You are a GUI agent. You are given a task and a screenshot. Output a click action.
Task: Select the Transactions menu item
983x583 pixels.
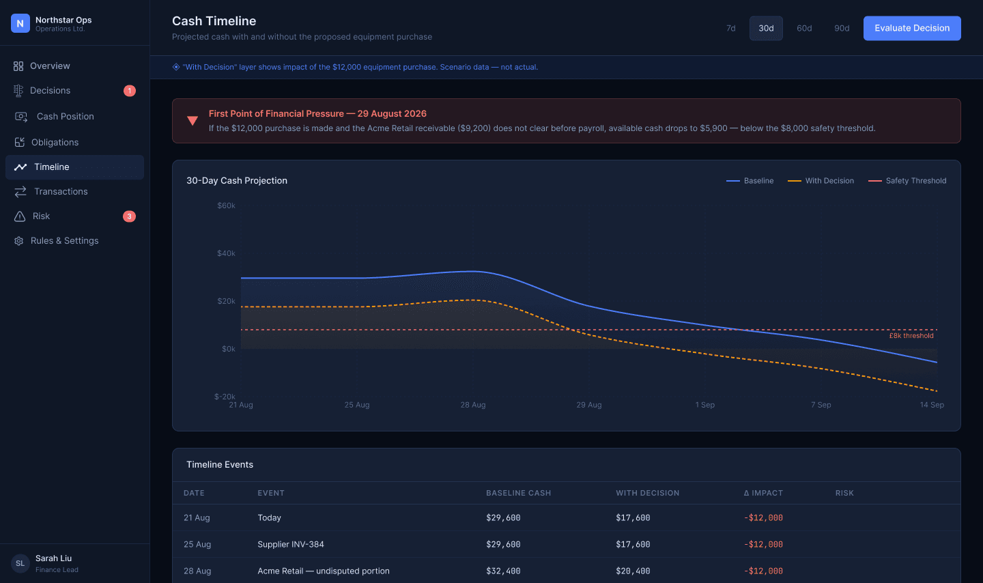pos(74,192)
